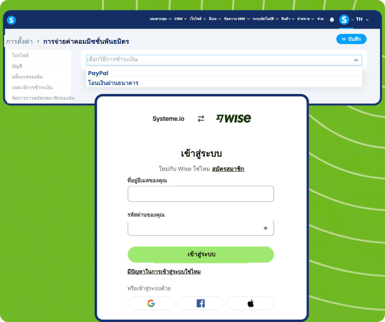Click มีปัญหาในการเข้าสู่ระบบใช่ไหม link

164,272
